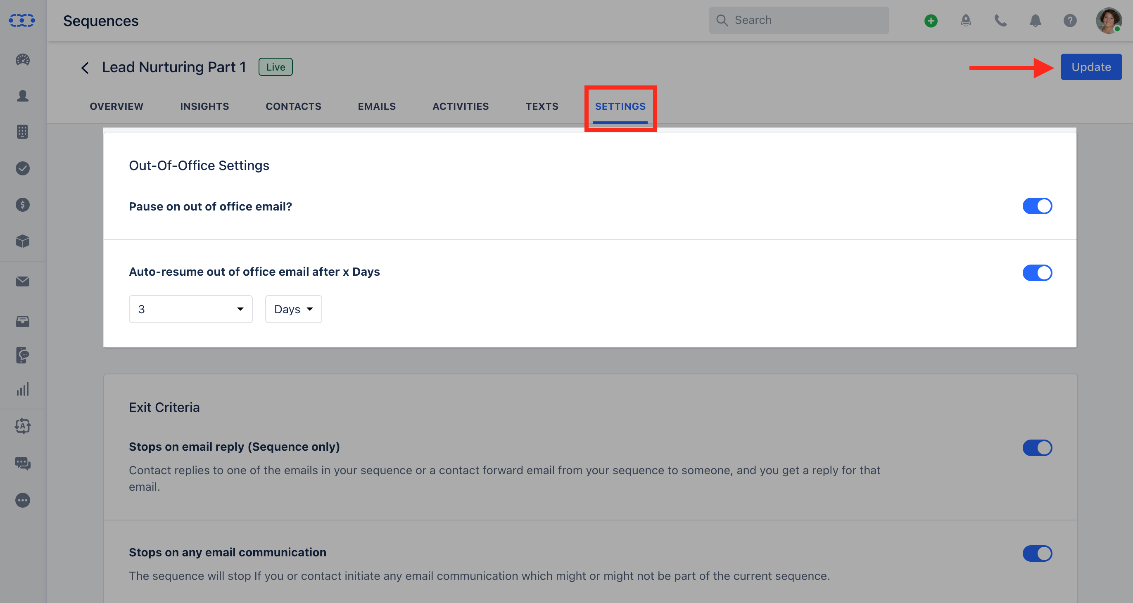1133x603 pixels.
Task: Open the phone conversations icon in sidebar
Action: coord(22,355)
